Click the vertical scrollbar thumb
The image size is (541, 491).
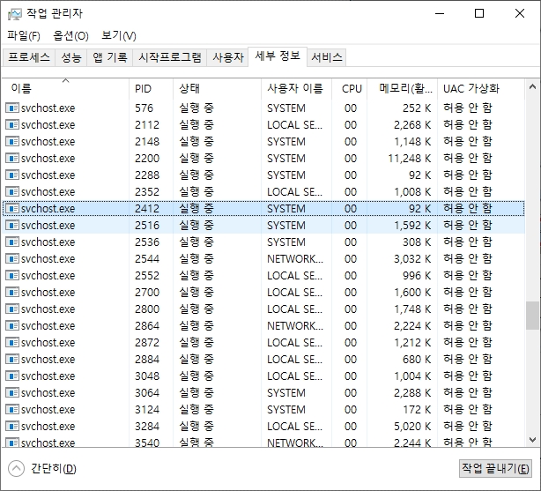[532, 316]
